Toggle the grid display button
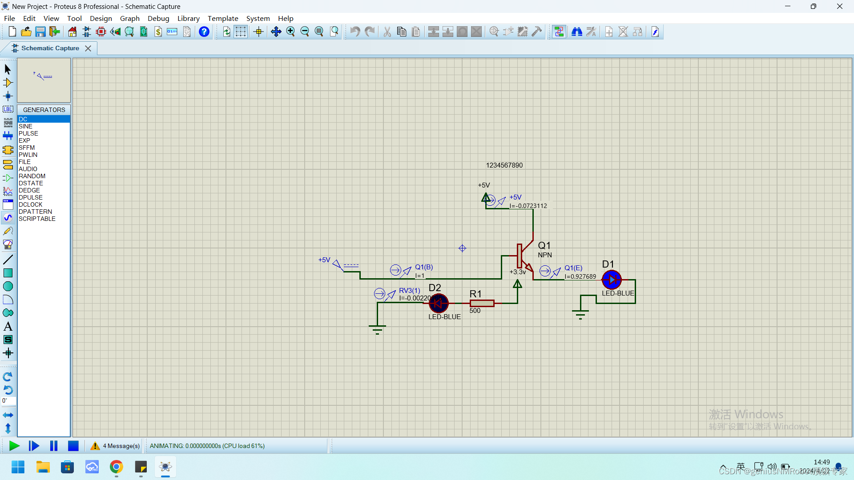The image size is (854, 480). pyautogui.click(x=241, y=32)
